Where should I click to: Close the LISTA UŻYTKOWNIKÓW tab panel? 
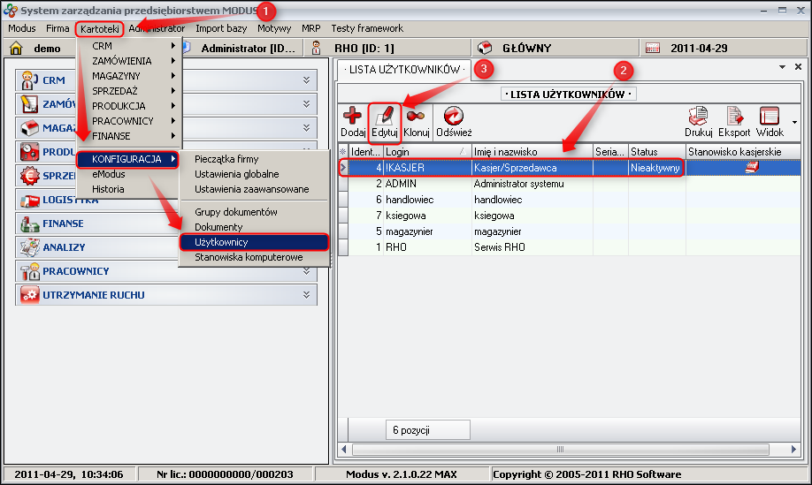(798, 67)
